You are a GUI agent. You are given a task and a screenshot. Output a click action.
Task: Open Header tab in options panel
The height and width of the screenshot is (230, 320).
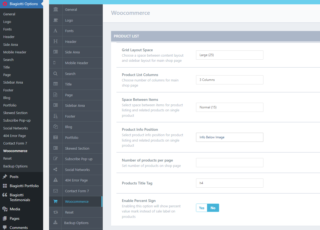tap(76, 42)
